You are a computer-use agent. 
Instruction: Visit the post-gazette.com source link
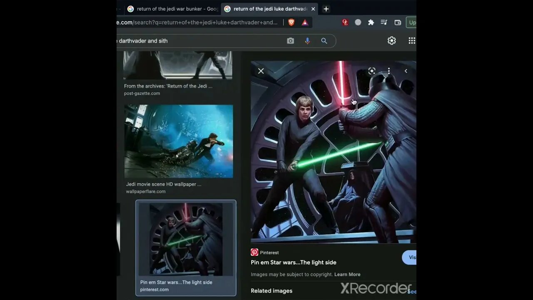click(x=142, y=93)
